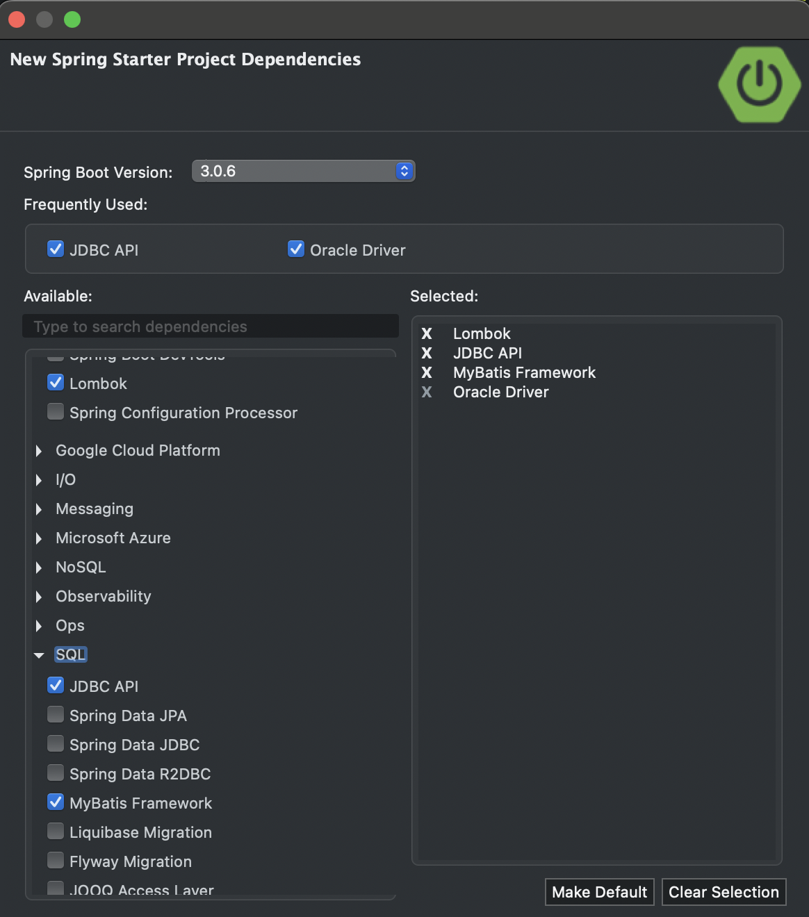Focus the dependency search field
809x917 pixels.
pyautogui.click(x=211, y=327)
